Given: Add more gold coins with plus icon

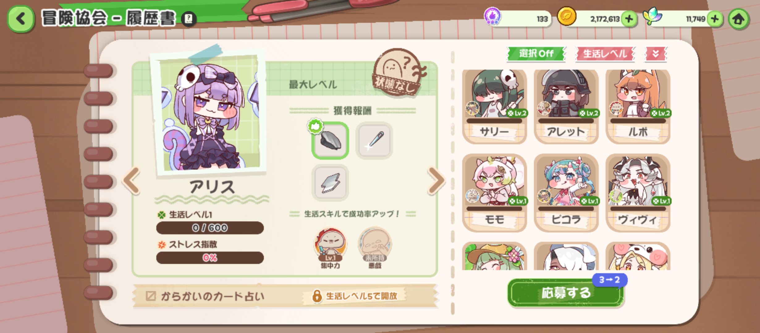Looking at the screenshot, I should [629, 19].
